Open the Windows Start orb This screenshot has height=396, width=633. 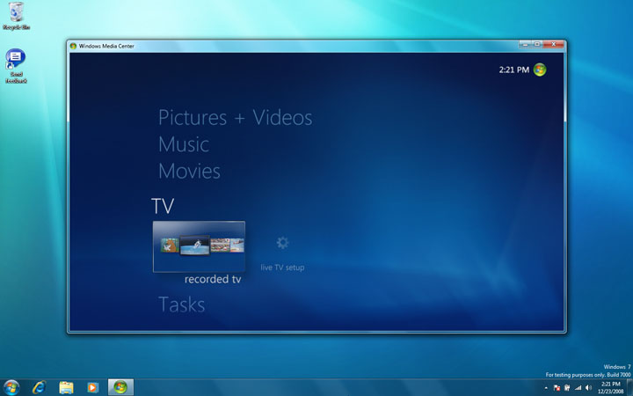click(x=11, y=387)
